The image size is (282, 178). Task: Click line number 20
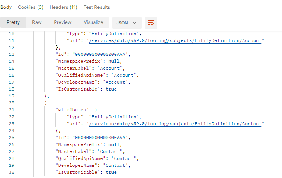(12, 103)
